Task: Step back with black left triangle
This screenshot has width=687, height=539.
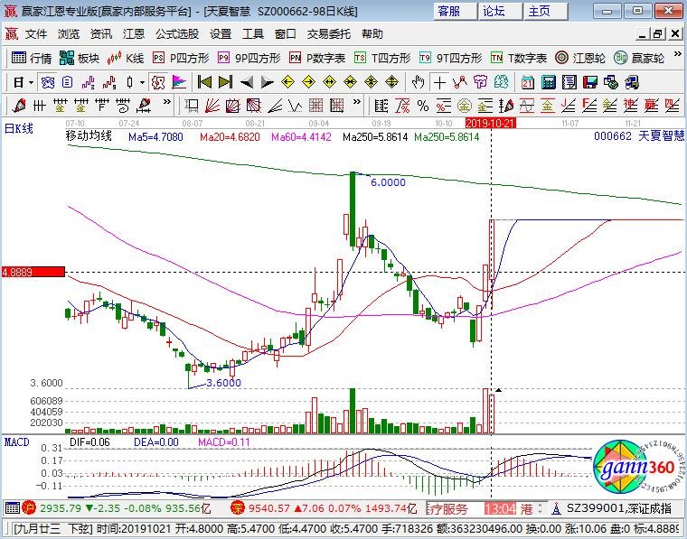Action: tap(247, 82)
